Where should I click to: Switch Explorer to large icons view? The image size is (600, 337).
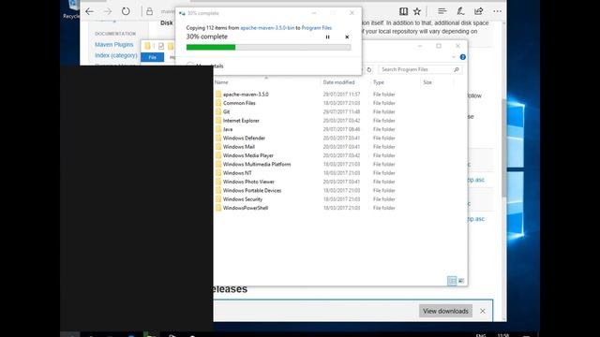coord(461,281)
